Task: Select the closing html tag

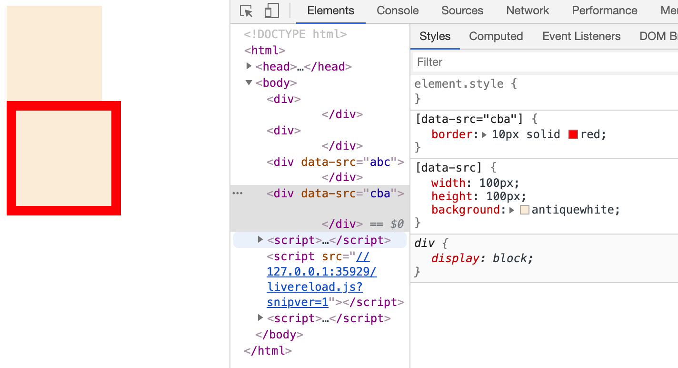Action: tap(268, 351)
